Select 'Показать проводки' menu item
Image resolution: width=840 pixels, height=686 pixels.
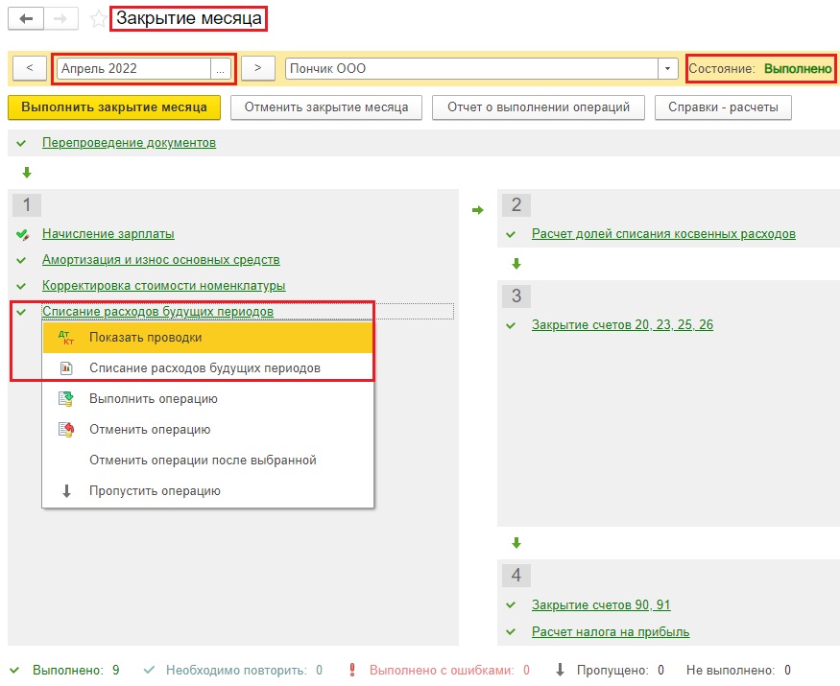click(208, 338)
